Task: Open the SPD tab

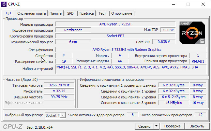Action: 70,13
